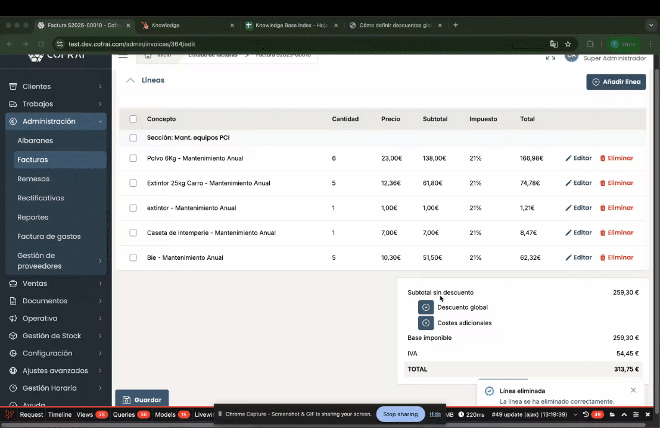Check the Polvo 6Kg line checkbox
Screen dimensions: 660x428
(133, 158)
